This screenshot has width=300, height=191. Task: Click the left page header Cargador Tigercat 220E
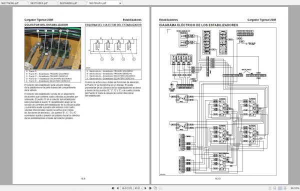[38, 19]
